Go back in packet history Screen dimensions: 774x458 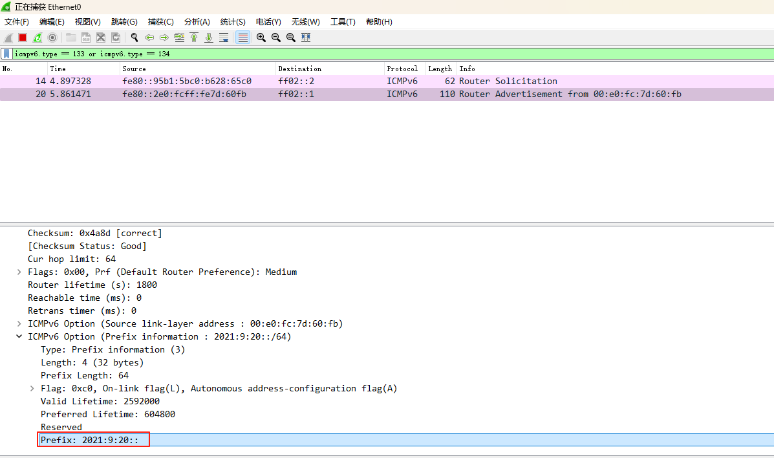[149, 38]
